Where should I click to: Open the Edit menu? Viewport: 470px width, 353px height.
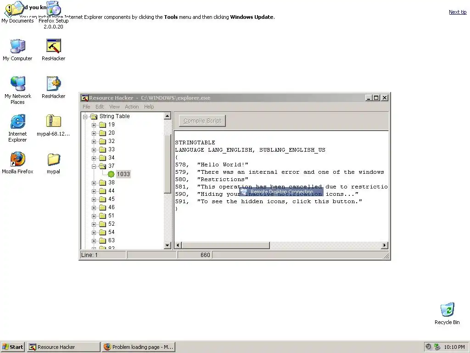100,107
